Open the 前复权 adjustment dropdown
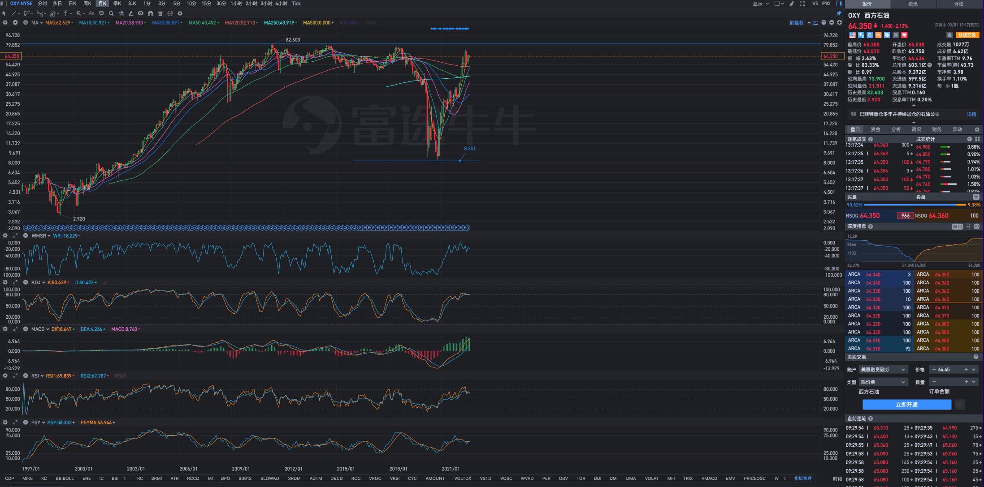The width and height of the screenshot is (984, 487). pyautogui.click(x=800, y=22)
